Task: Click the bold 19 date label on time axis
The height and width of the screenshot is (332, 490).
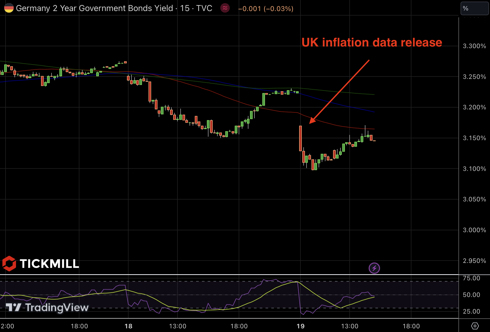Action: click(x=300, y=326)
